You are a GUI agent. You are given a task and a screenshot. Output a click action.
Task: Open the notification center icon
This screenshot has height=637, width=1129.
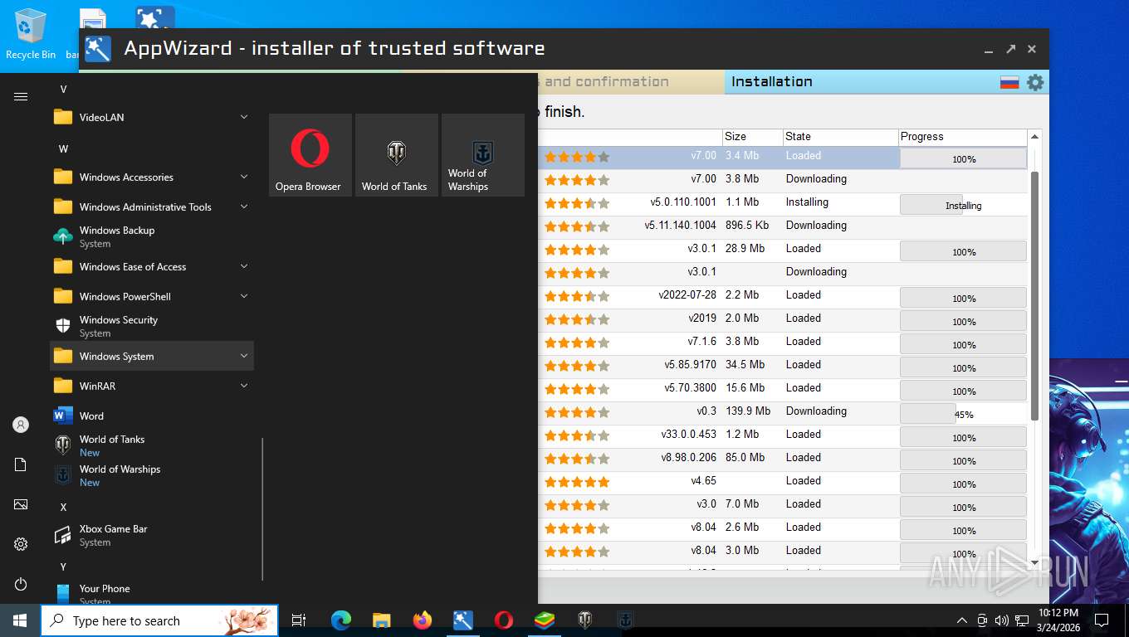click(1102, 620)
